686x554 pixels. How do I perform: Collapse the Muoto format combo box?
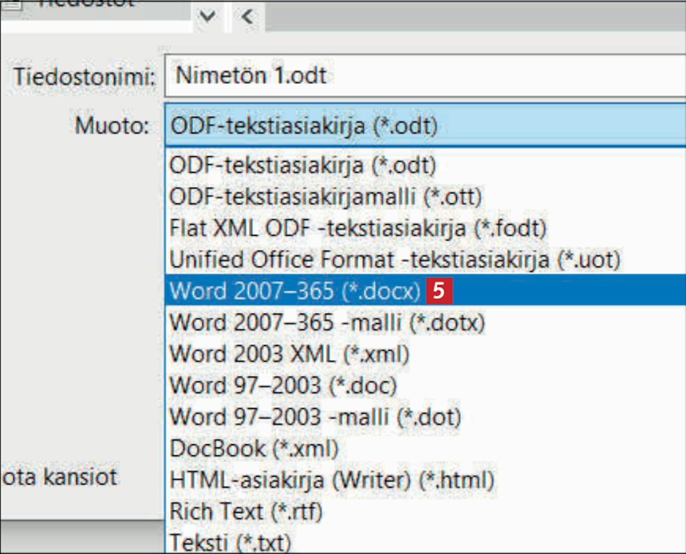[x=424, y=125]
